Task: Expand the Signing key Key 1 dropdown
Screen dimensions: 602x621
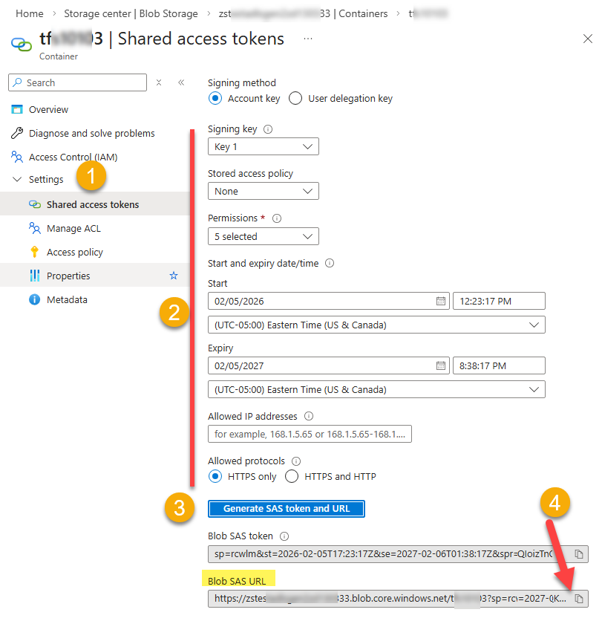Action: (x=263, y=146)
